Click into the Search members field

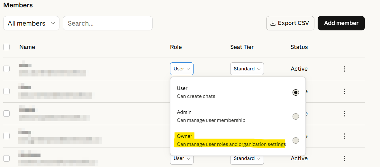click(108, 23)
